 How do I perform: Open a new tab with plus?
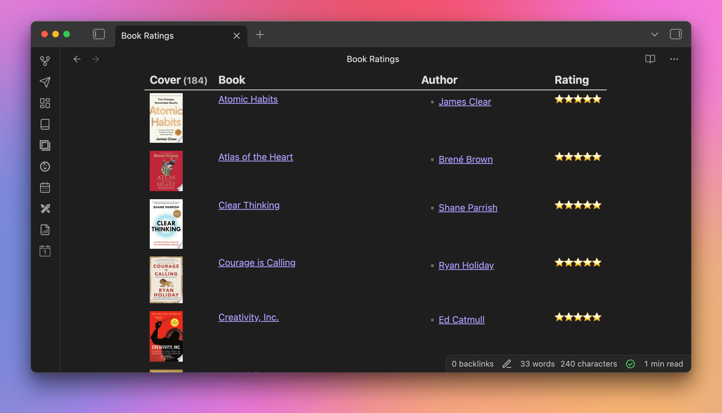pyautogui.click(x=260, y=35)
